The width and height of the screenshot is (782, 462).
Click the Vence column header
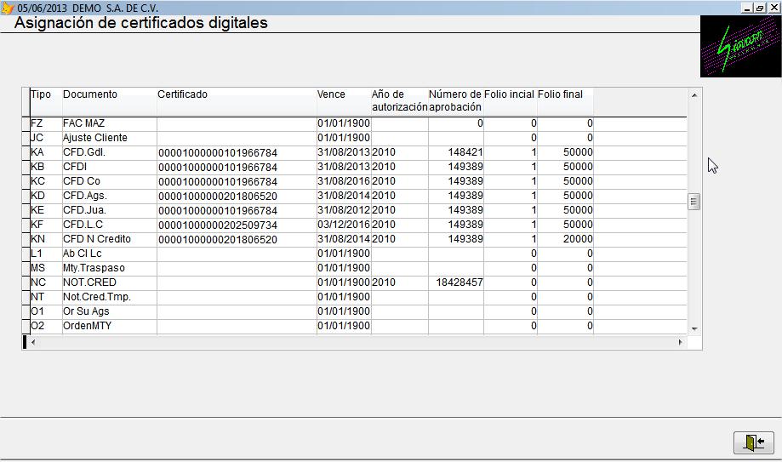tap(344, 100)
